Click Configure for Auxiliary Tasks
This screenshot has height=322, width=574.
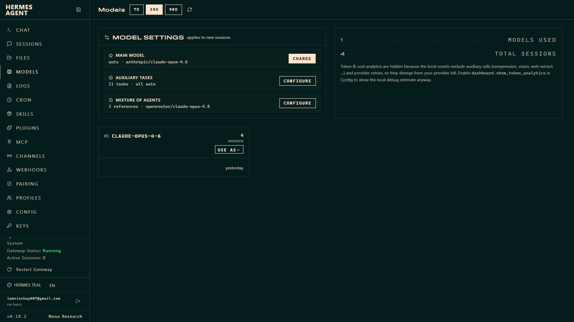click(x=297, y=81)
